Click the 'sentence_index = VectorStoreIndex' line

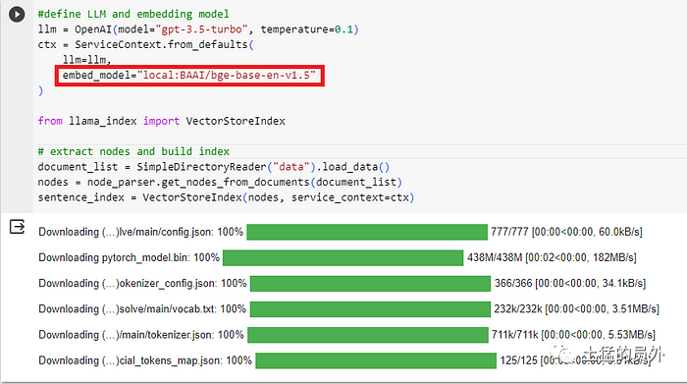point(226,197)
